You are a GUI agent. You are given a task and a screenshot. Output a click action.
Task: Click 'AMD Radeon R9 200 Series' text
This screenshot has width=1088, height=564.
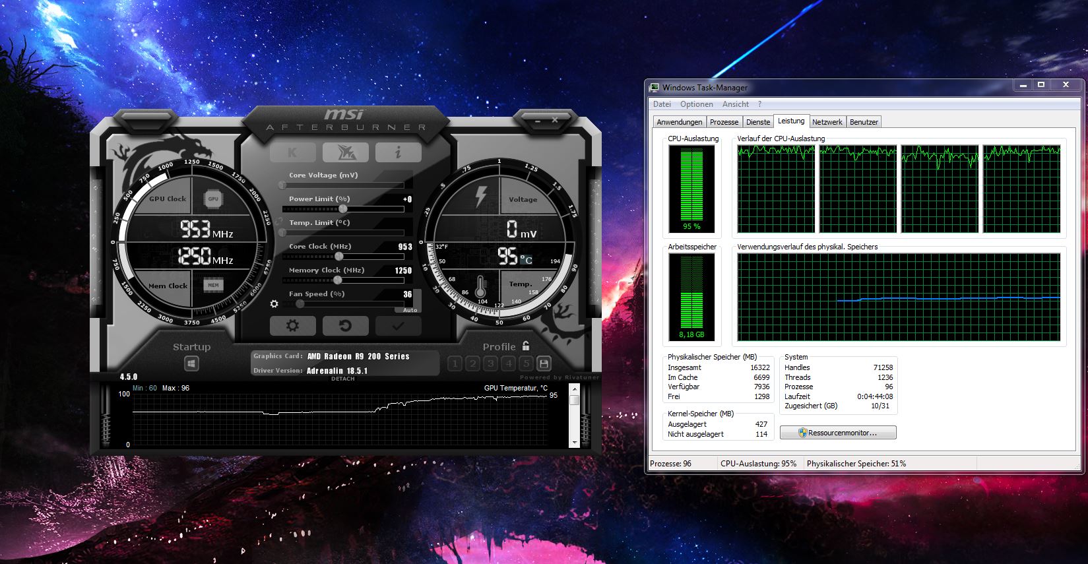tap(358, 356)
